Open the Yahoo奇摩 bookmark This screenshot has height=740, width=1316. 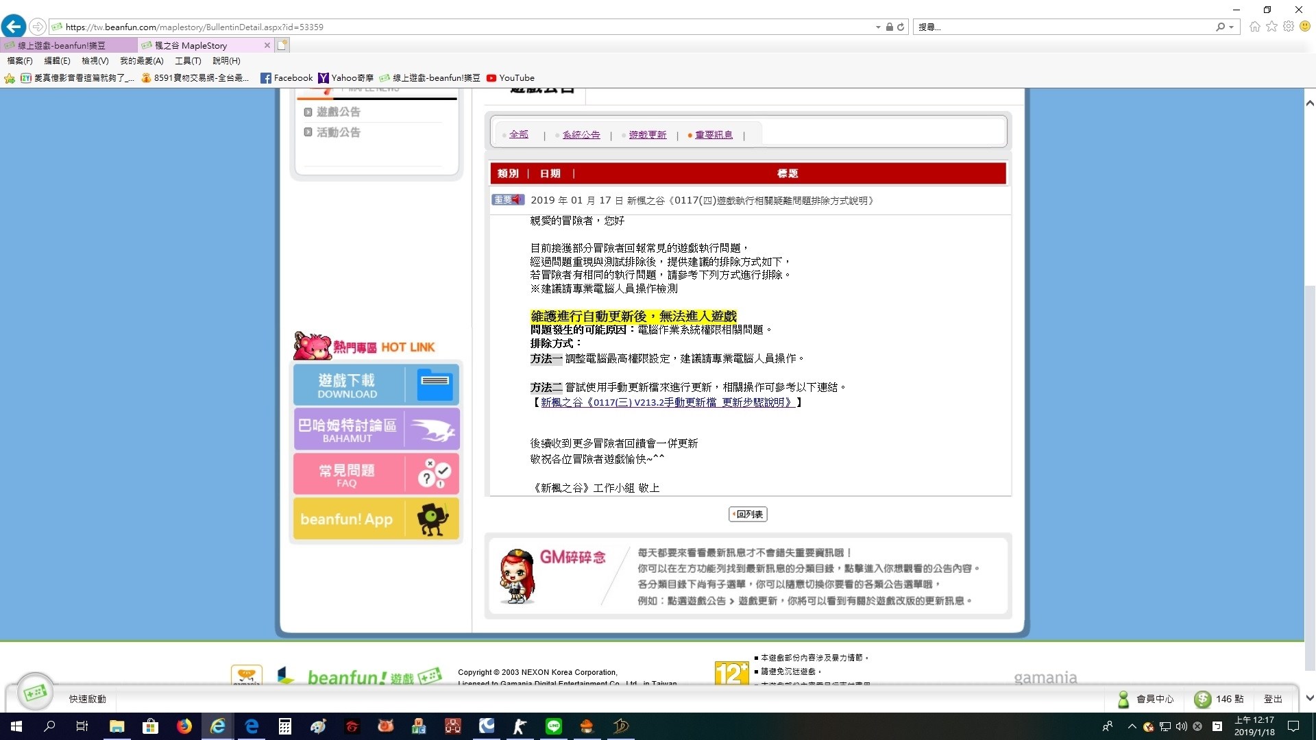pos(345,78)
